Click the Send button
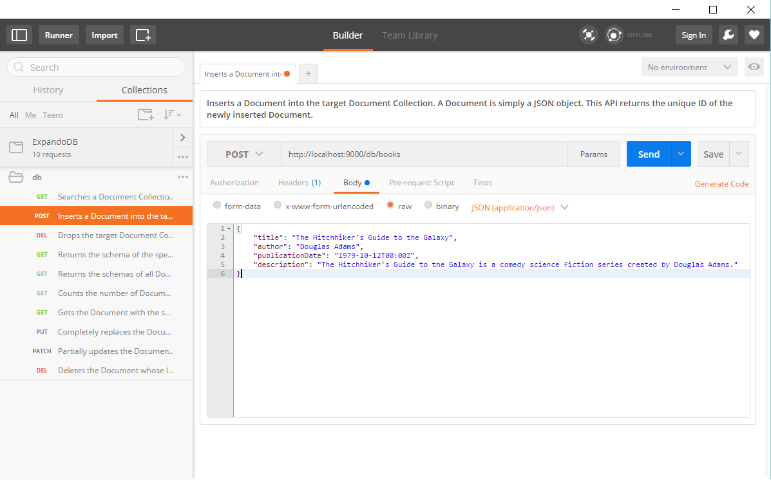 click(649, 154)
